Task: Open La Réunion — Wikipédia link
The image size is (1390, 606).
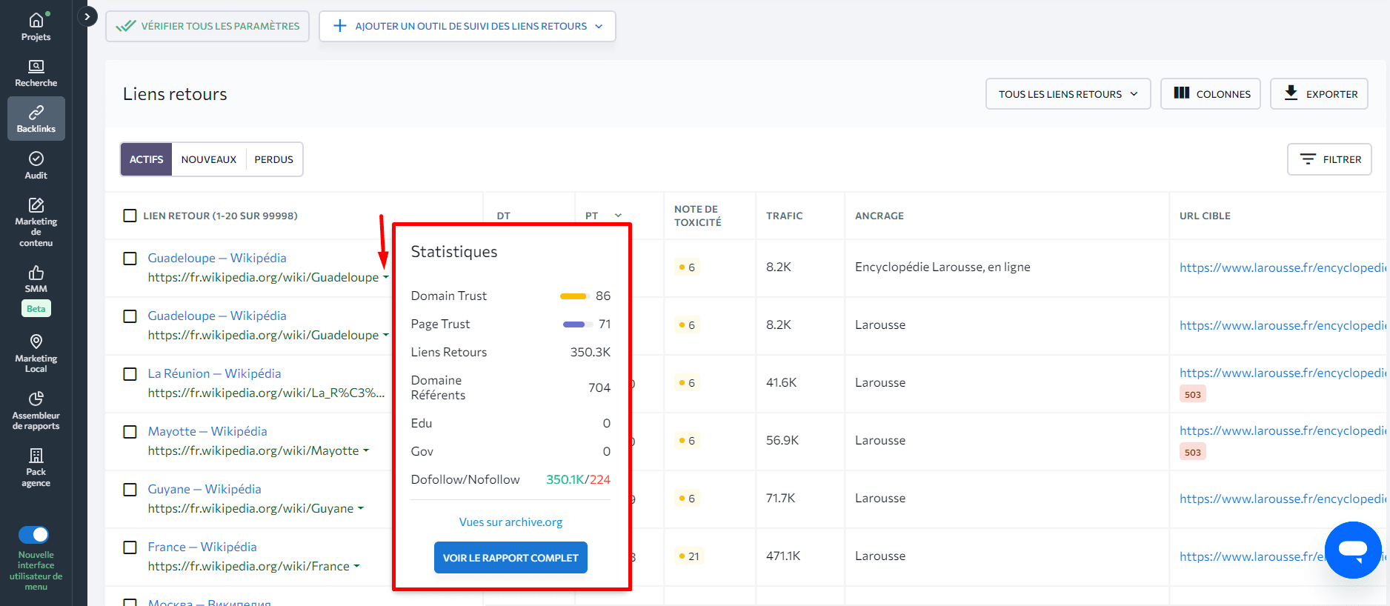Action: [x=214, y=373]
